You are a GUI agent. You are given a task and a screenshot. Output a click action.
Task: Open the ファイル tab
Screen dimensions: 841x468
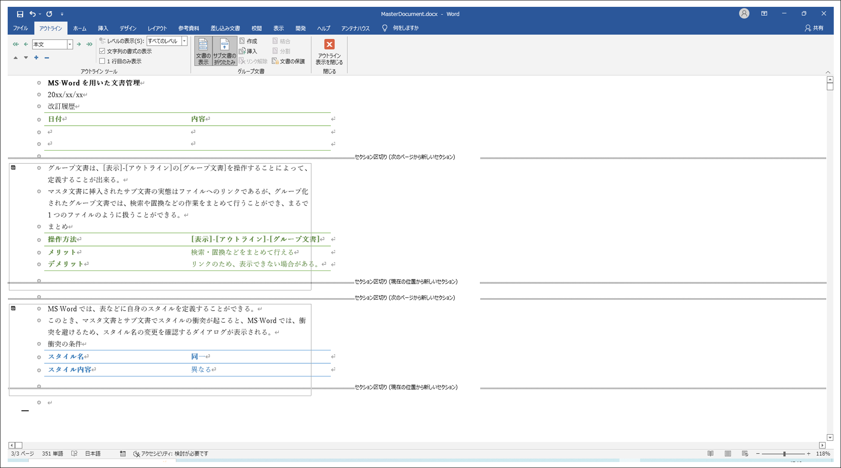coord(20,28)
